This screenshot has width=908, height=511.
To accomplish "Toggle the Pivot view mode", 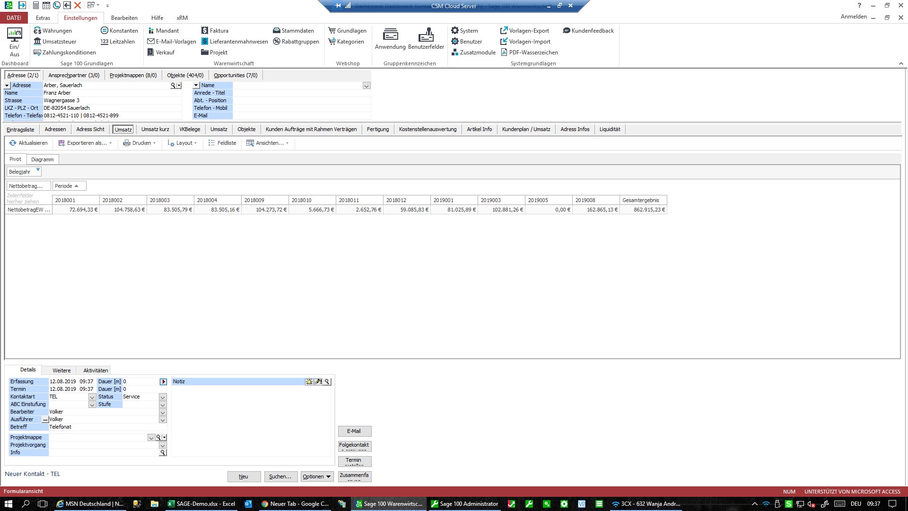I will click(15, 159).
